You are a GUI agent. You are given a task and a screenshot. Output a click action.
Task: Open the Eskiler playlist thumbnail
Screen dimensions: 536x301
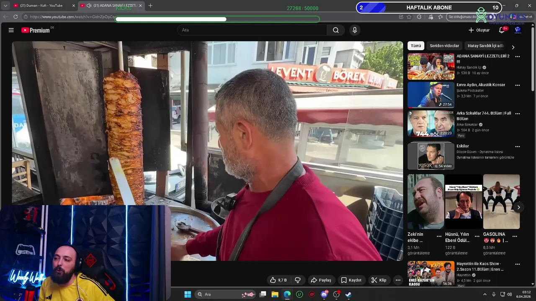[x=431, y=156]
